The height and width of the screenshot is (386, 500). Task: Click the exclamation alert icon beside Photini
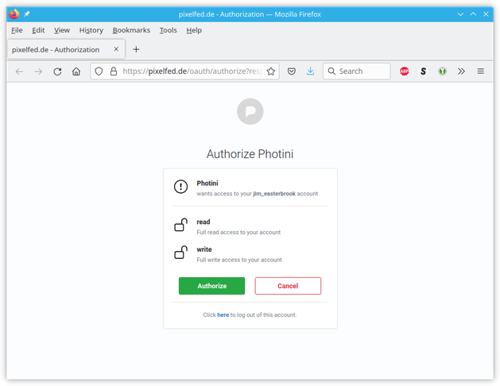[x=180, y=187]
